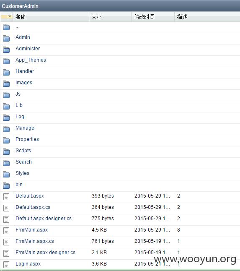Select the FrmMain.aspx.designer.cs file name
This screenshot has height=271, width=240.
click(45, 253)
